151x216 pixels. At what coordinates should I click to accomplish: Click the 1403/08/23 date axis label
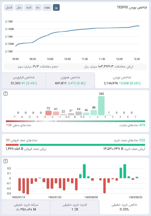click(x=136, y=197)
